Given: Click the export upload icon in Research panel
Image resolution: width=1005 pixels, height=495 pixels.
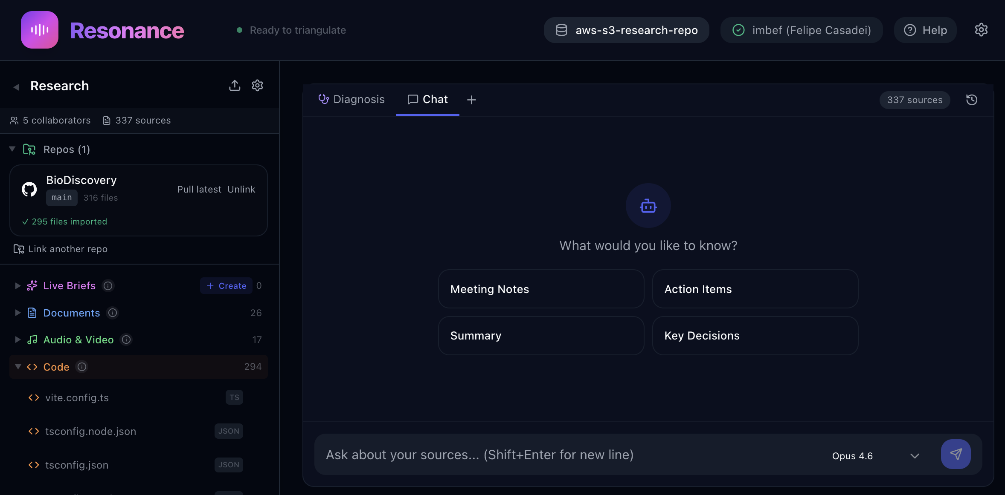Looking at the screenshot, I should [235, 86].
